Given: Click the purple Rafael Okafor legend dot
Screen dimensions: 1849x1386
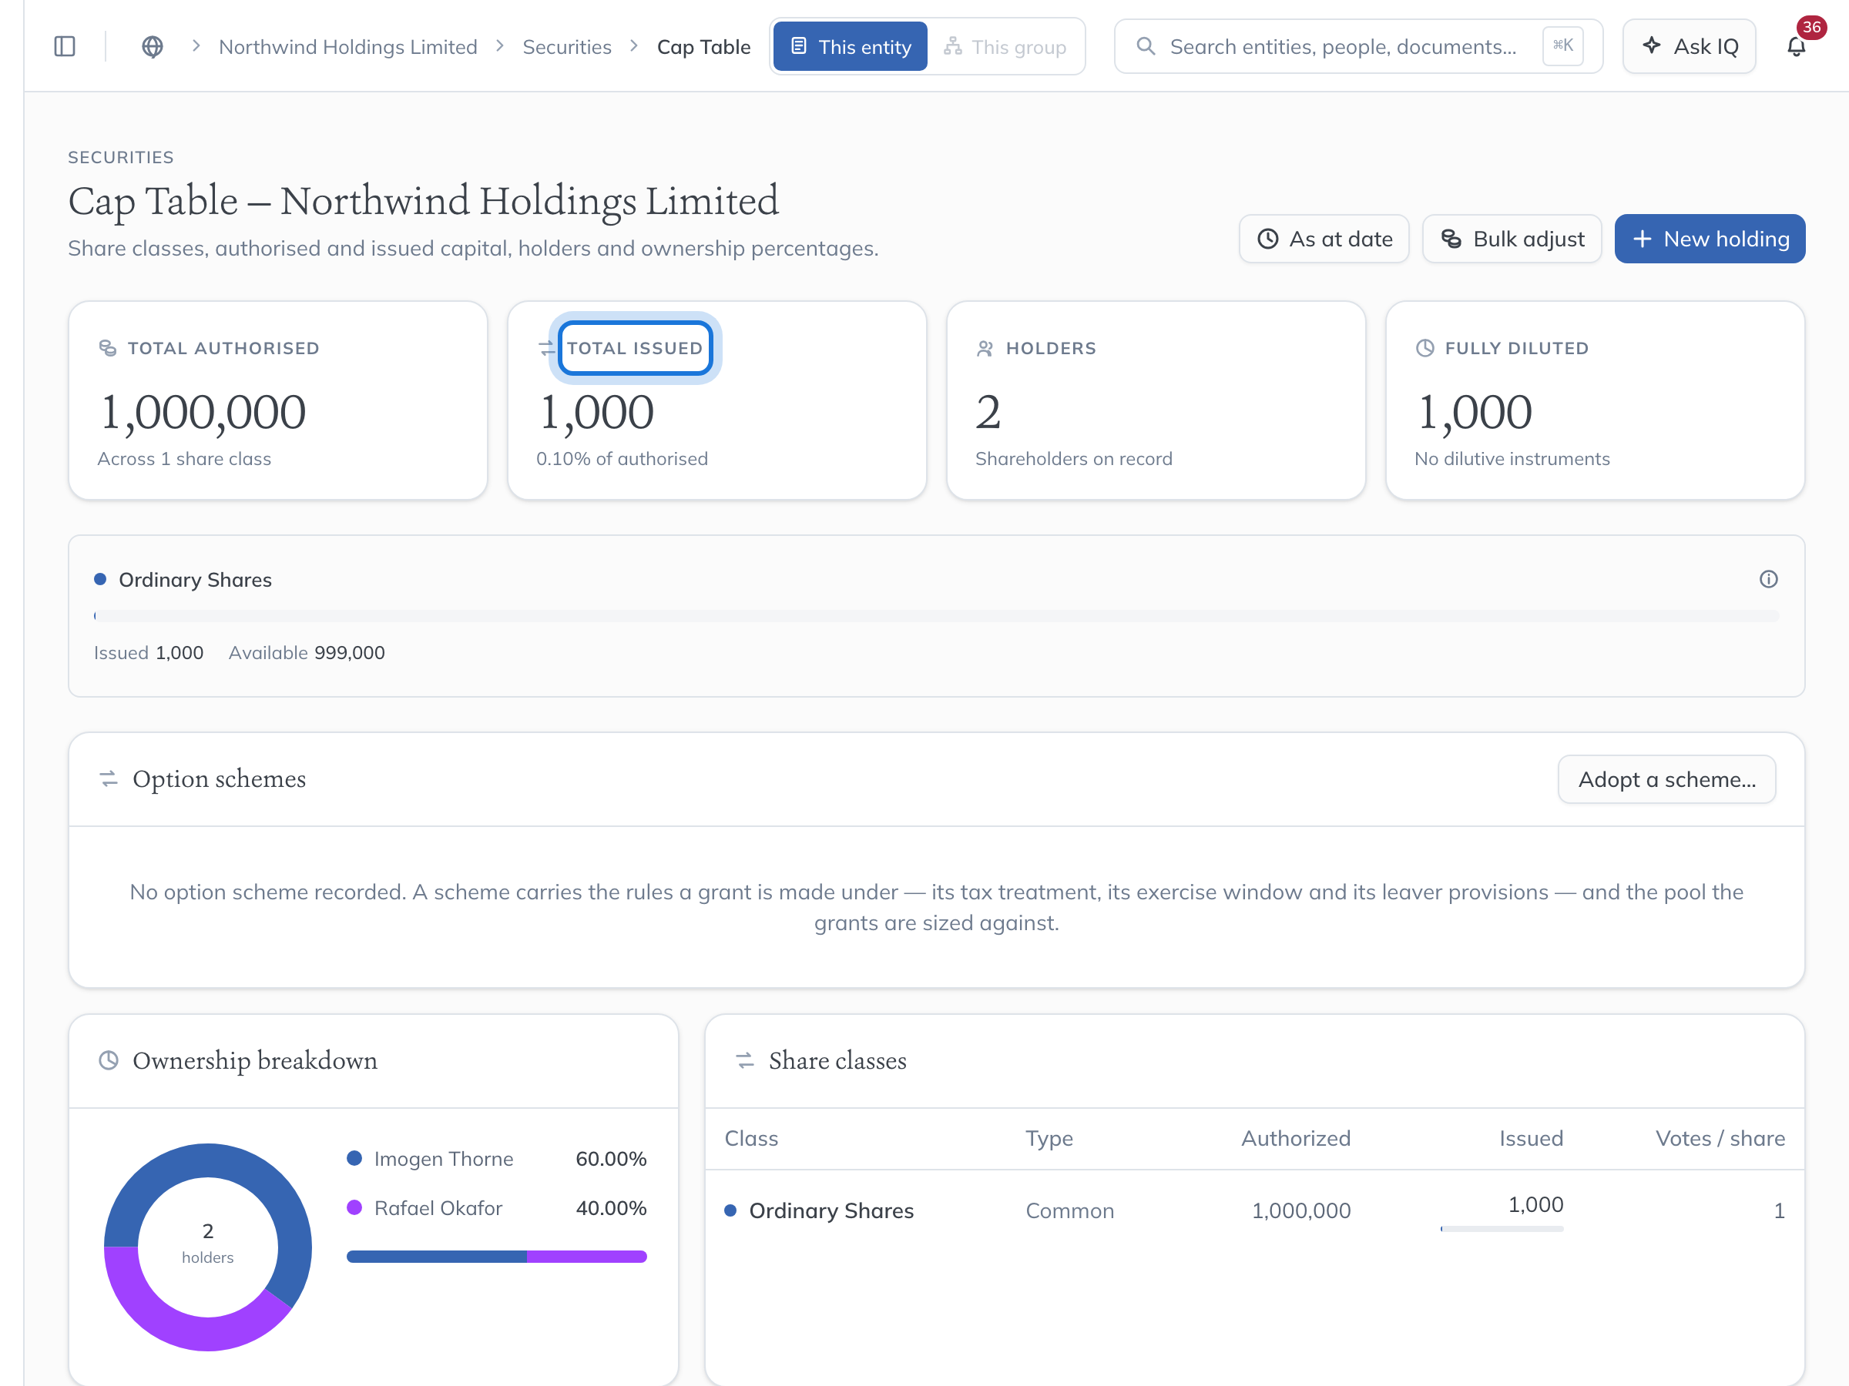Looking at the screenshot, I should [354, 1207].
